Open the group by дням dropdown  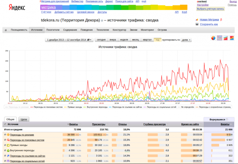pyautogui.click(x=186, y=40)
